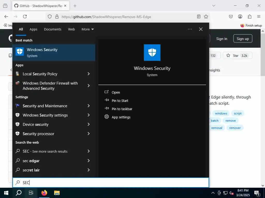Expand the Security and Maintenance arrow

coord(89,106)
